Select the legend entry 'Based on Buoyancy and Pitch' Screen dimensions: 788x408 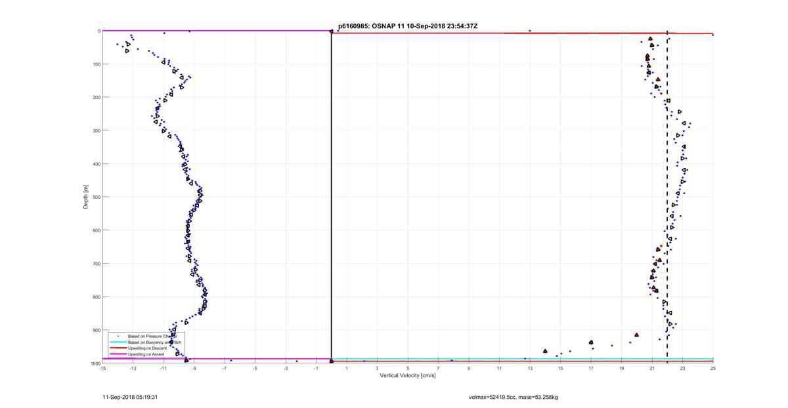pos(154,342)
